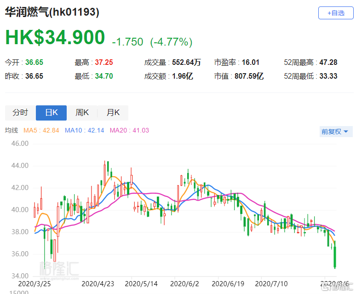The height and width of the screenshot is (294, 356).
Task: Switch to the 分时 intraday tab
Action: pos(20,113)
